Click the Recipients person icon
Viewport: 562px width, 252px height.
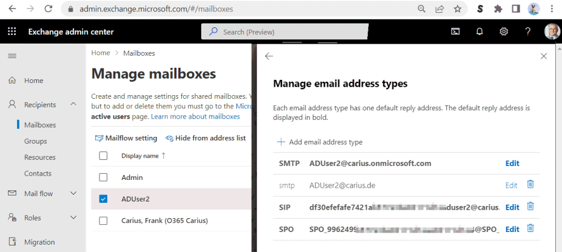coord(12,105)
